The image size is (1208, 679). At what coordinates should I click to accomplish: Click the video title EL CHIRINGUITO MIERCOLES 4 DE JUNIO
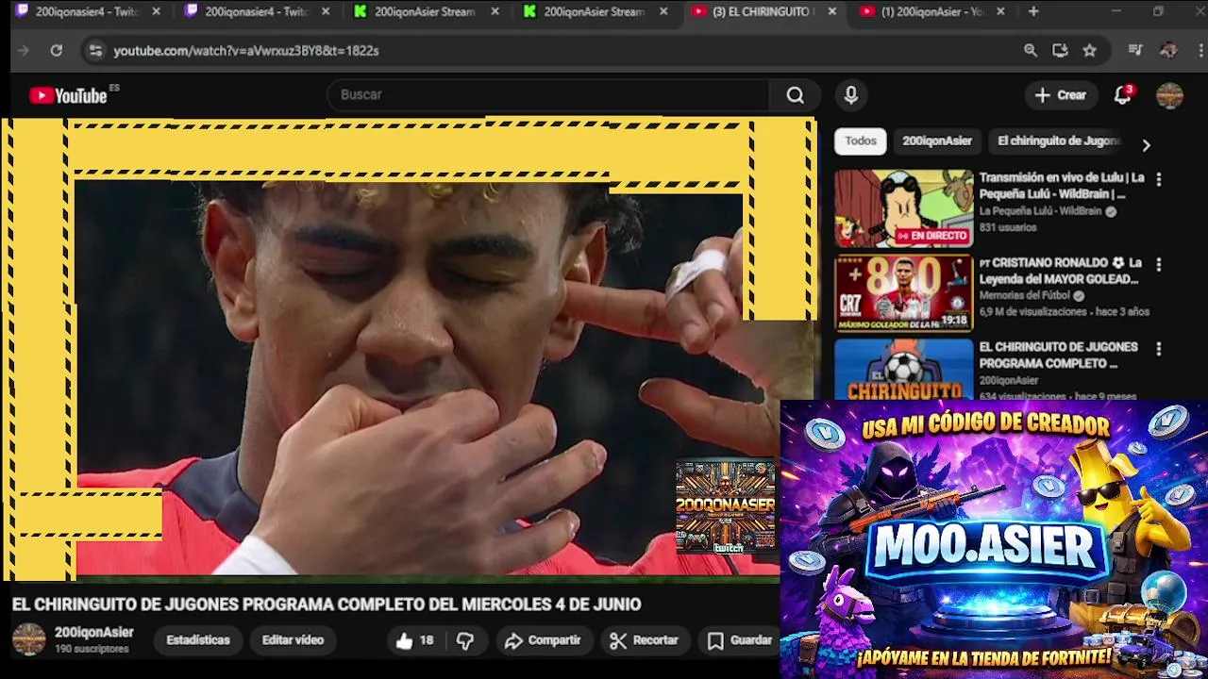tap(327, 604)
